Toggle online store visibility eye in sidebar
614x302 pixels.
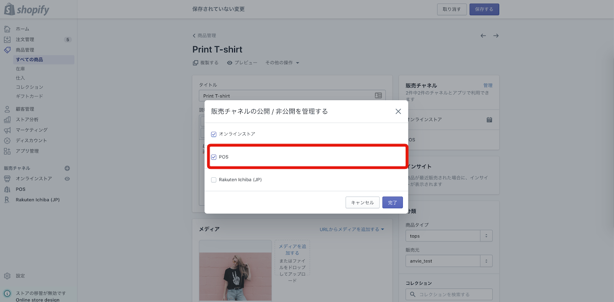click(67, 179)
